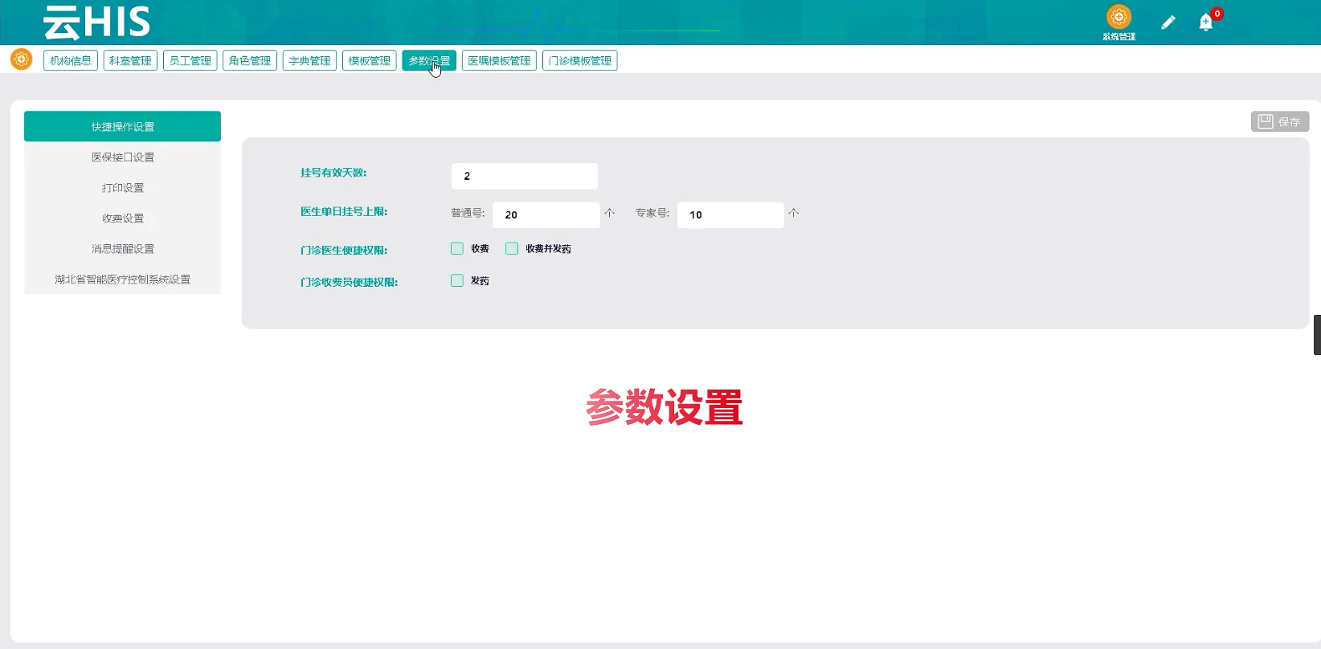Switch to the 员工管理 tab
1321x649 pixels.
tap(190, 60)
